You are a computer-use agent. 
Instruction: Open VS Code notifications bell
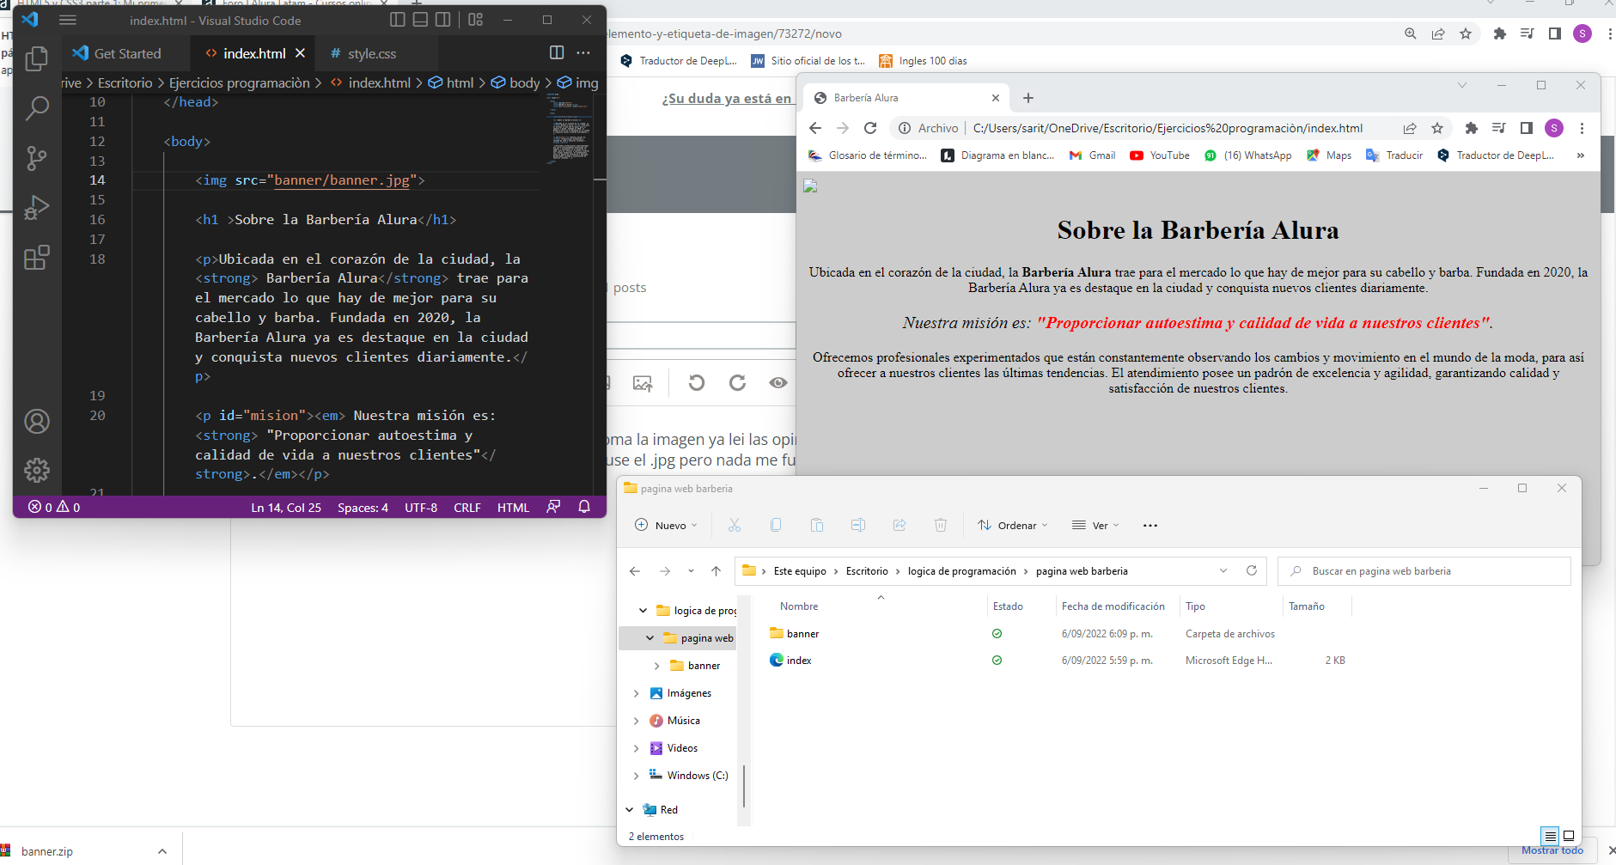coord(584,507)
